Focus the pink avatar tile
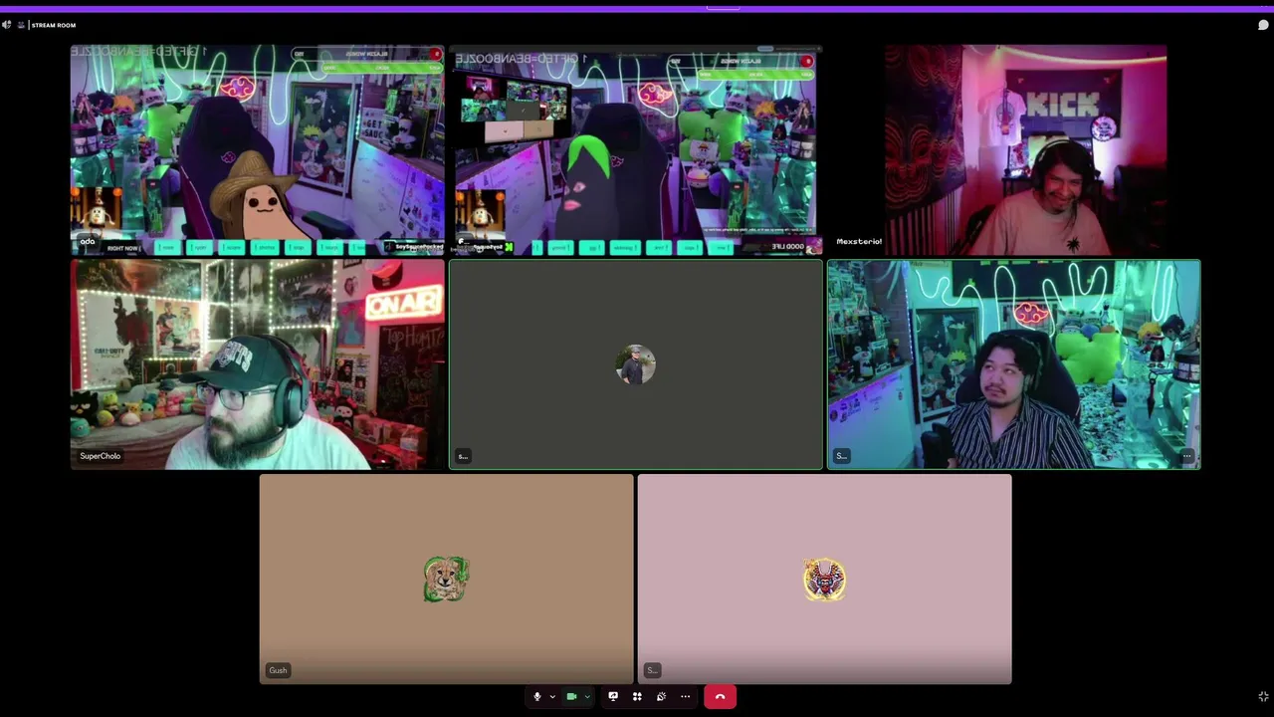The image size is (1274, 717). coord(824,579)
